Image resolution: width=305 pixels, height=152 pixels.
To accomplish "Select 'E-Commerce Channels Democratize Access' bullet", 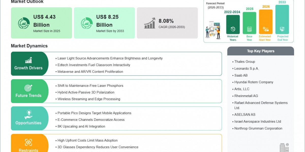I will point(91,120).
